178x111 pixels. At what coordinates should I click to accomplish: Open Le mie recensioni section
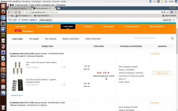[132, 27]
